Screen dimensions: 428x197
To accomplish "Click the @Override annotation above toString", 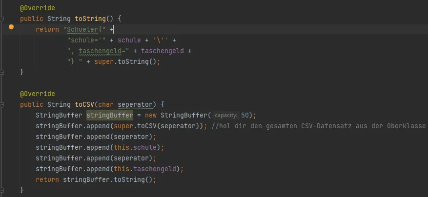I will pos(38,8).
